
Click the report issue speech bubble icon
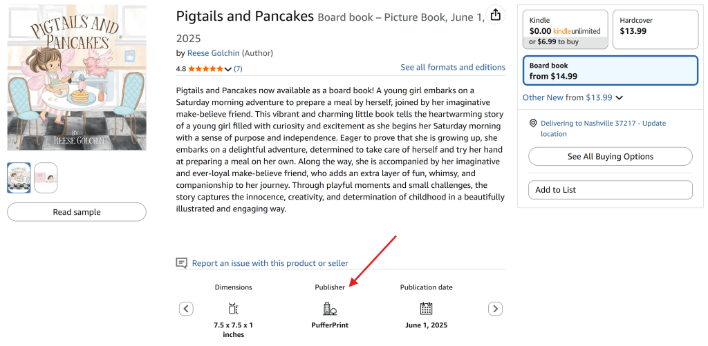pos(182,263)
